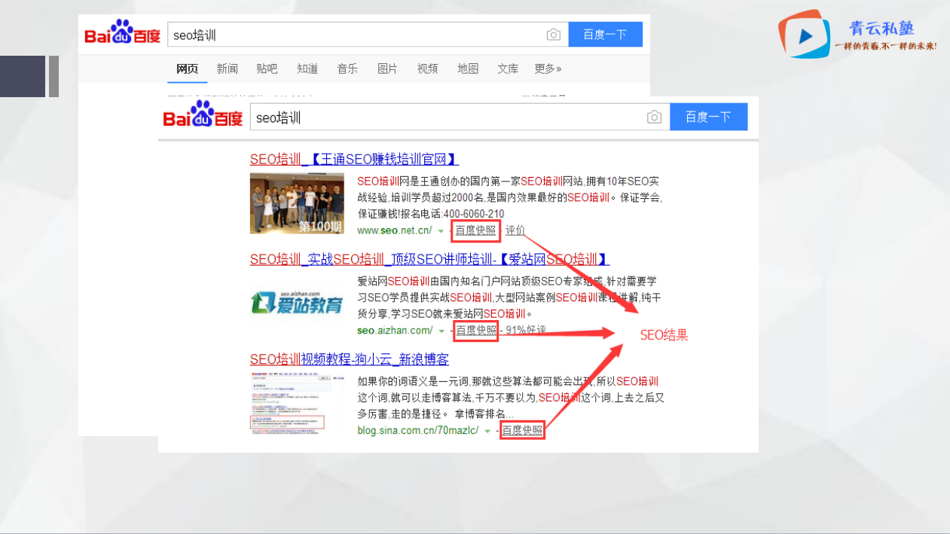Screen dimensions: 950x534
Task: Open 百度快照 for the seo.aizhan.com result
Action: tap(476, 331)
